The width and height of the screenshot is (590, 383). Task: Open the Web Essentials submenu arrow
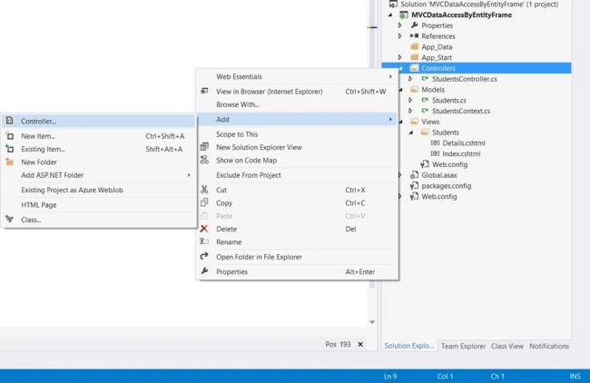click(390, 76)
